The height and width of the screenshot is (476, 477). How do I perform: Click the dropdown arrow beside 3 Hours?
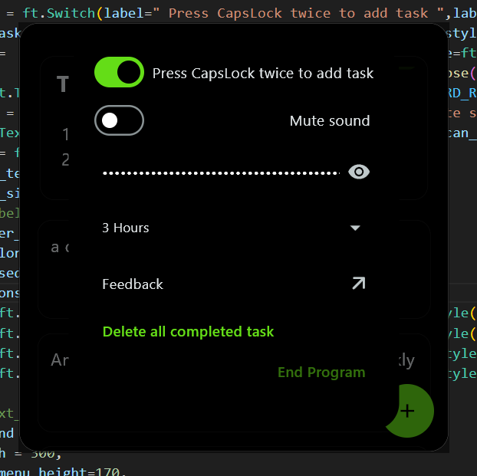pos(355,228)
